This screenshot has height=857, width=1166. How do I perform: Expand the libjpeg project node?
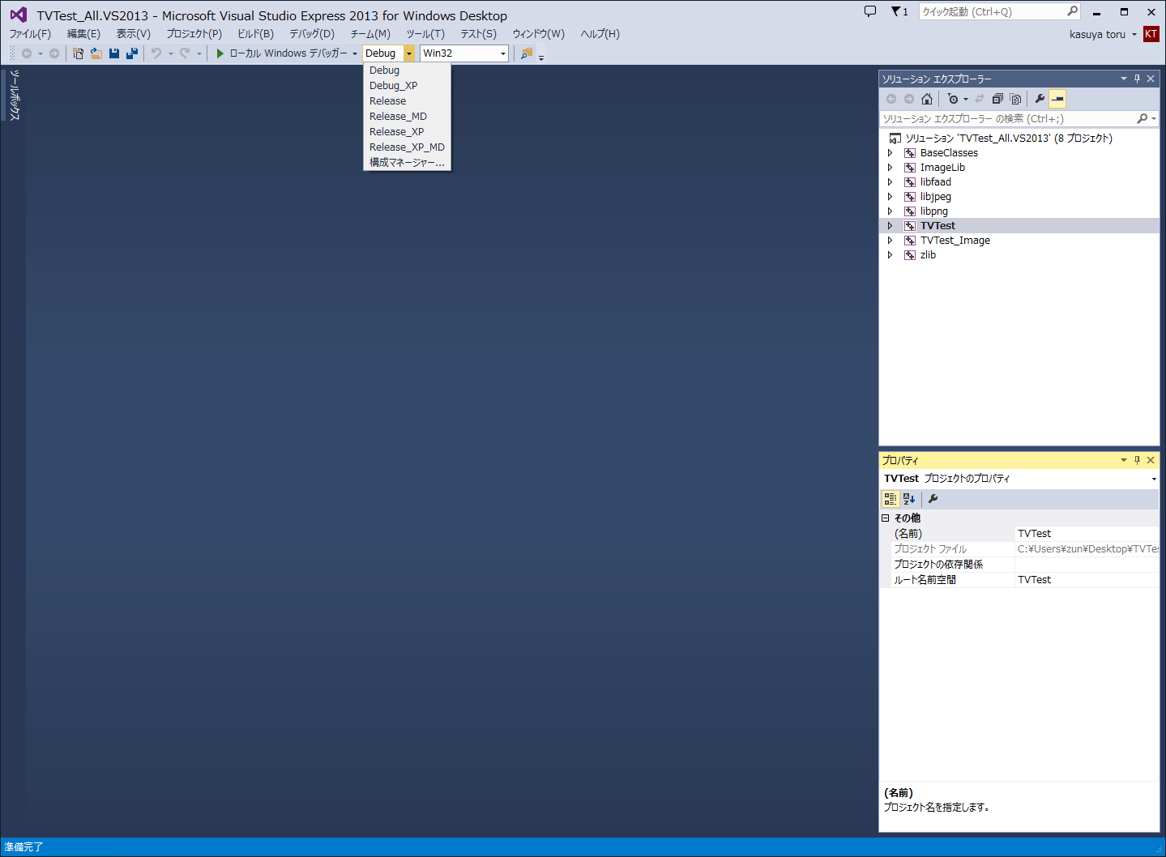[x=890, y=197]
